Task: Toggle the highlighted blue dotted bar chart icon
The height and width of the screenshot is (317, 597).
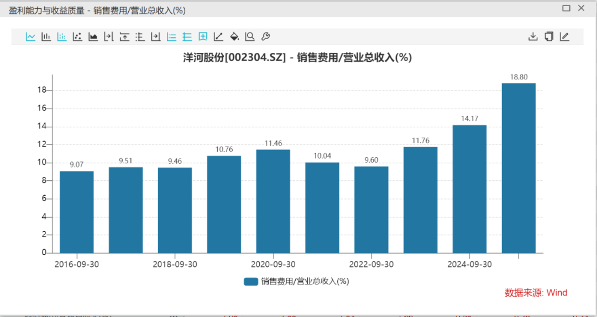Action: [62, 37]
